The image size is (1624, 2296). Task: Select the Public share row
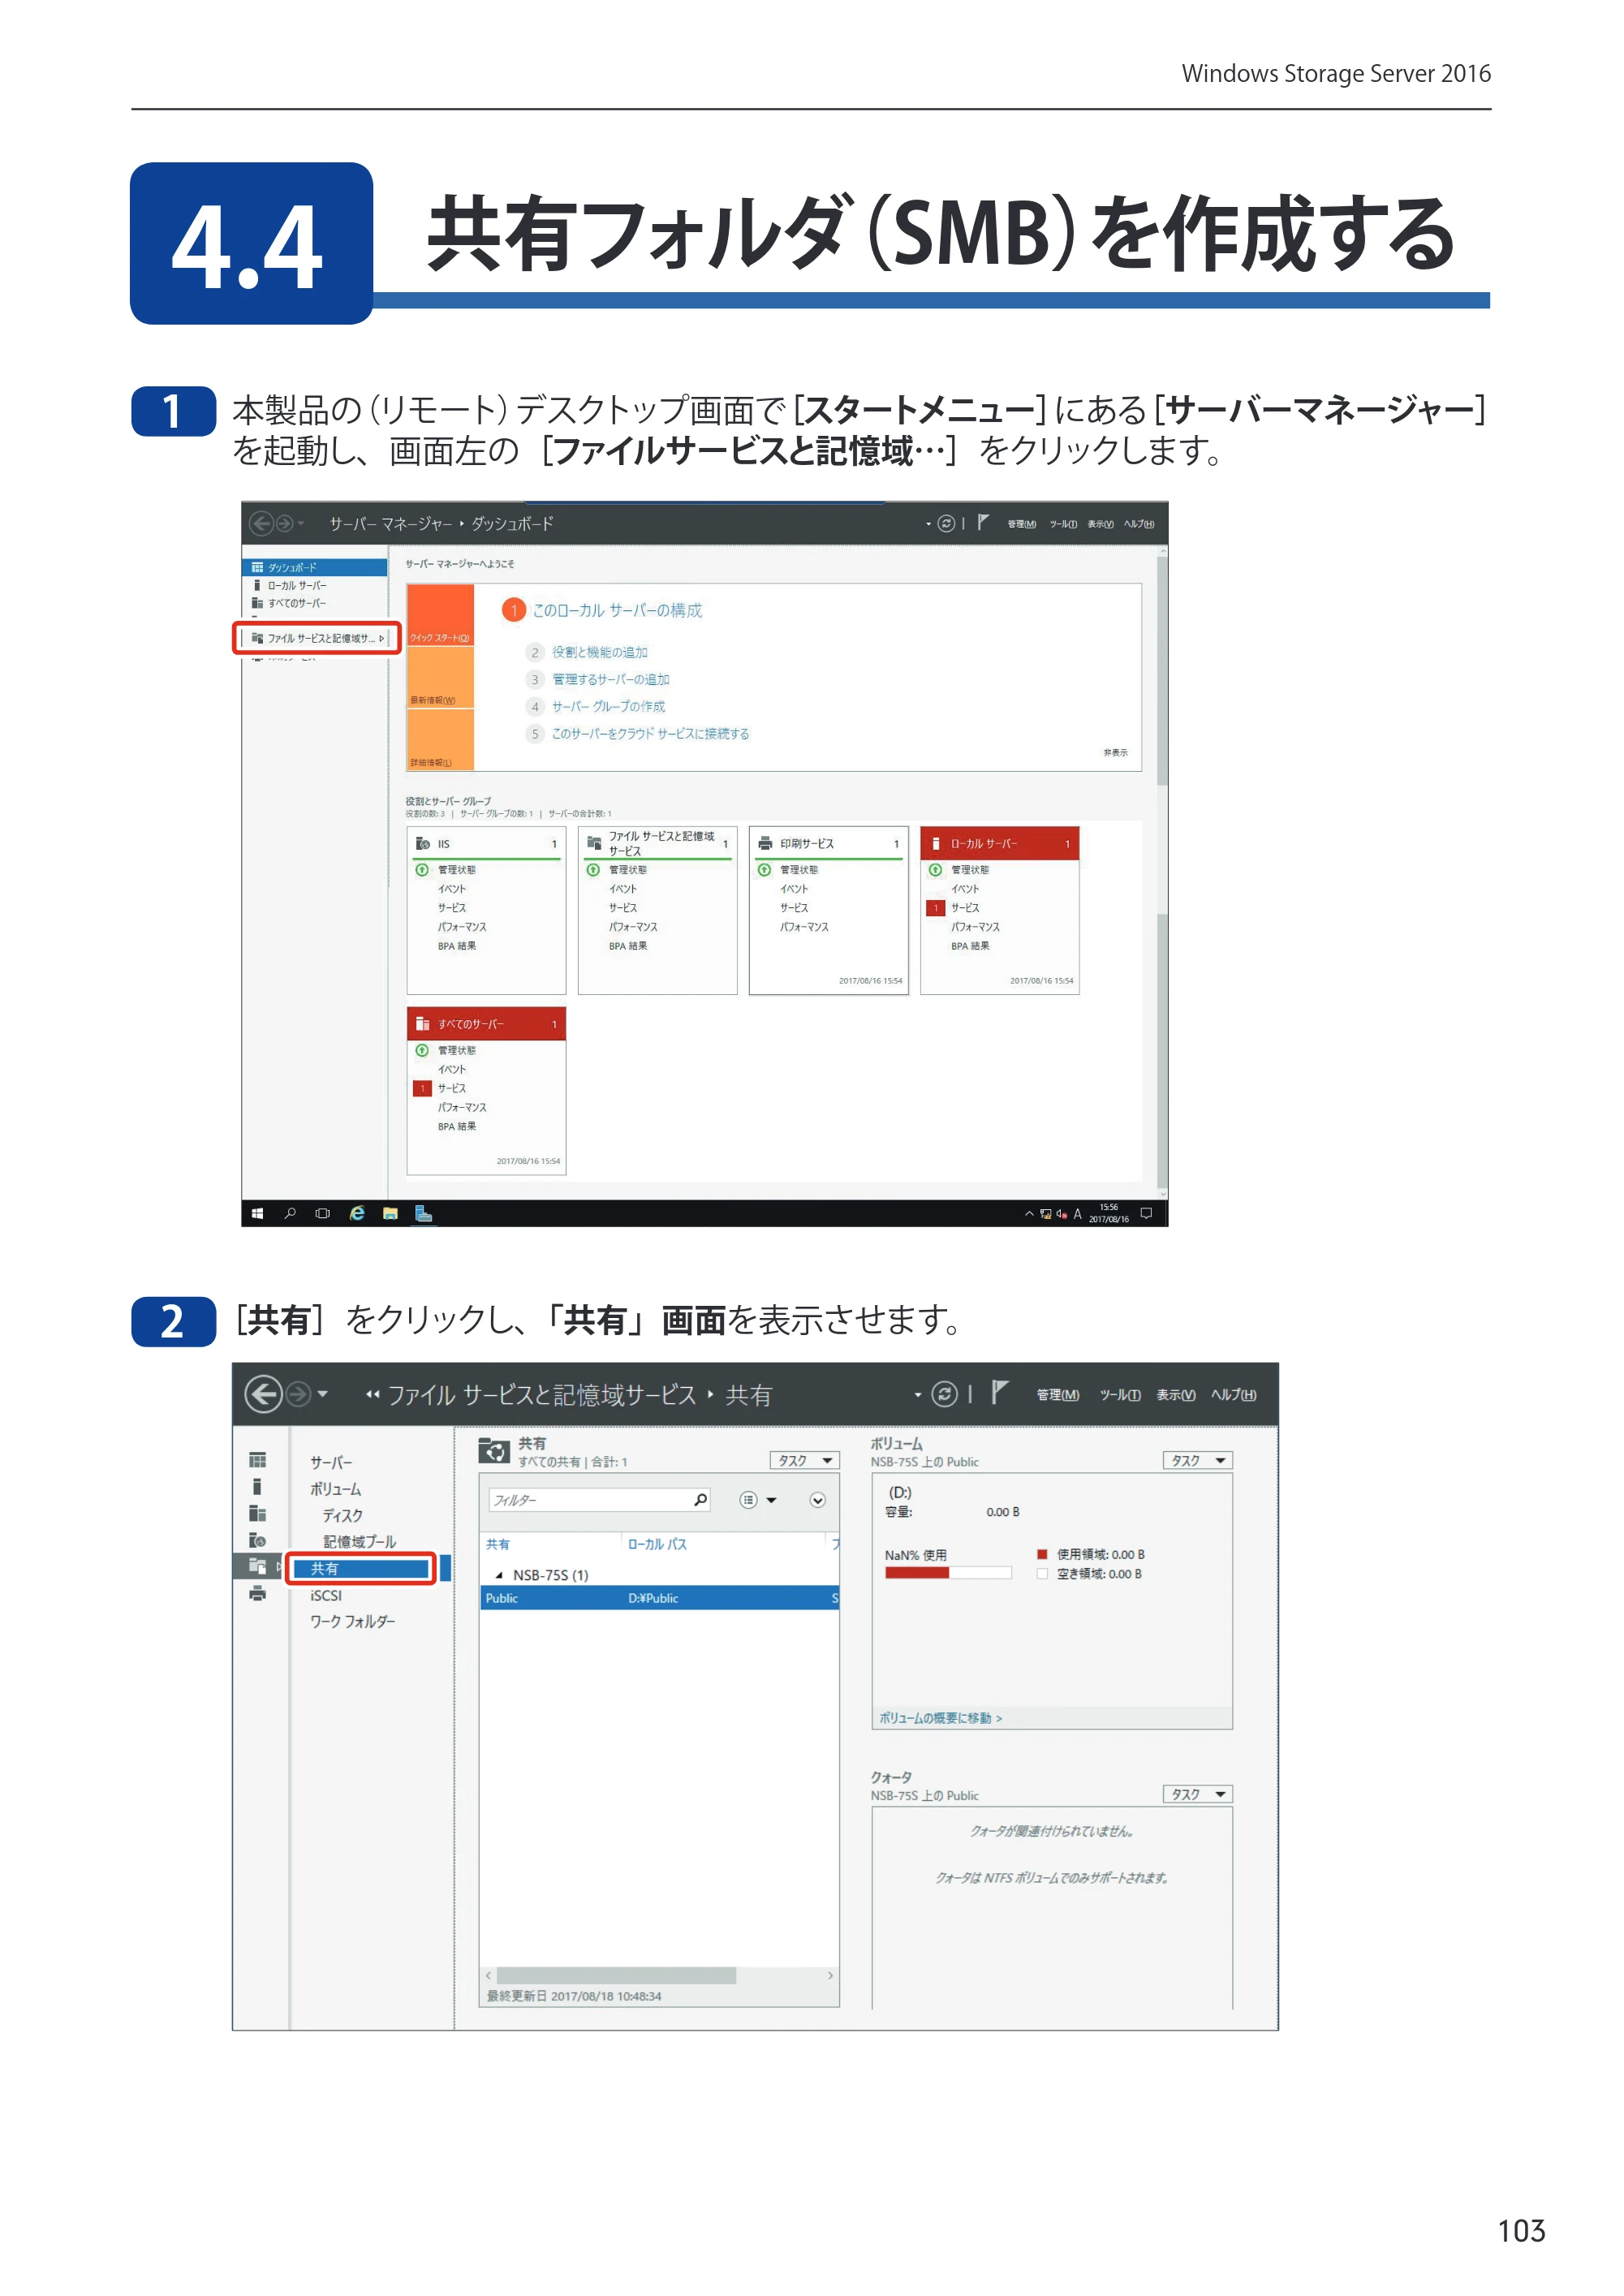coord(659,1598)
